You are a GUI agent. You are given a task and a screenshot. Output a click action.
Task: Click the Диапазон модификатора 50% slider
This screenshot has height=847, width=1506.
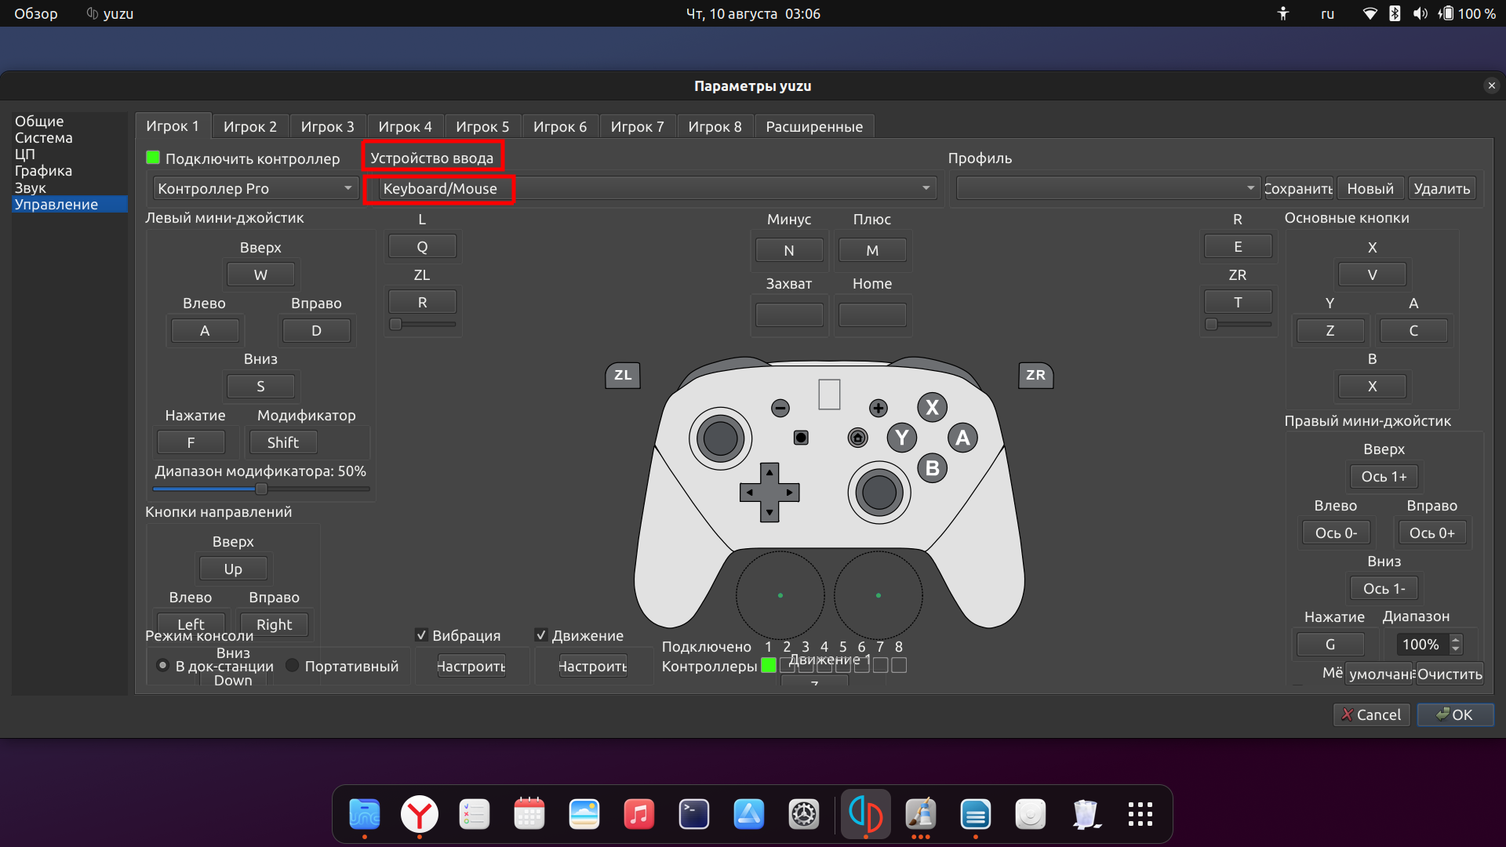261,489
